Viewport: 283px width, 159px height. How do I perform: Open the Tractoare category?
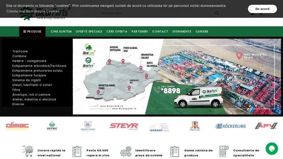20,51
